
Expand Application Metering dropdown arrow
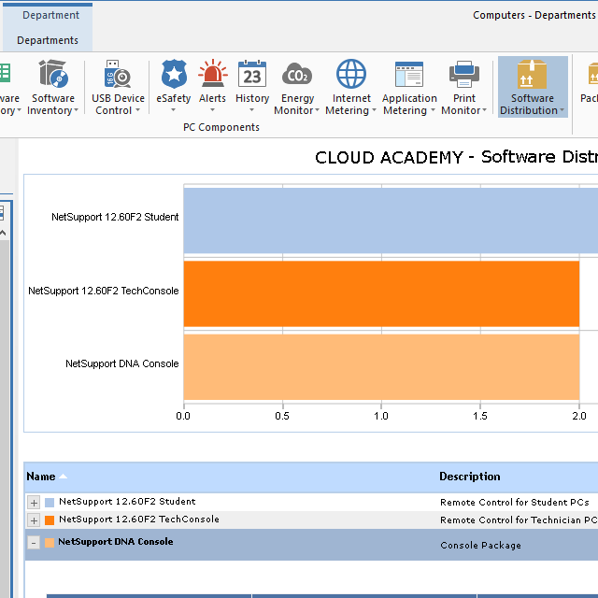coord(433,110)
